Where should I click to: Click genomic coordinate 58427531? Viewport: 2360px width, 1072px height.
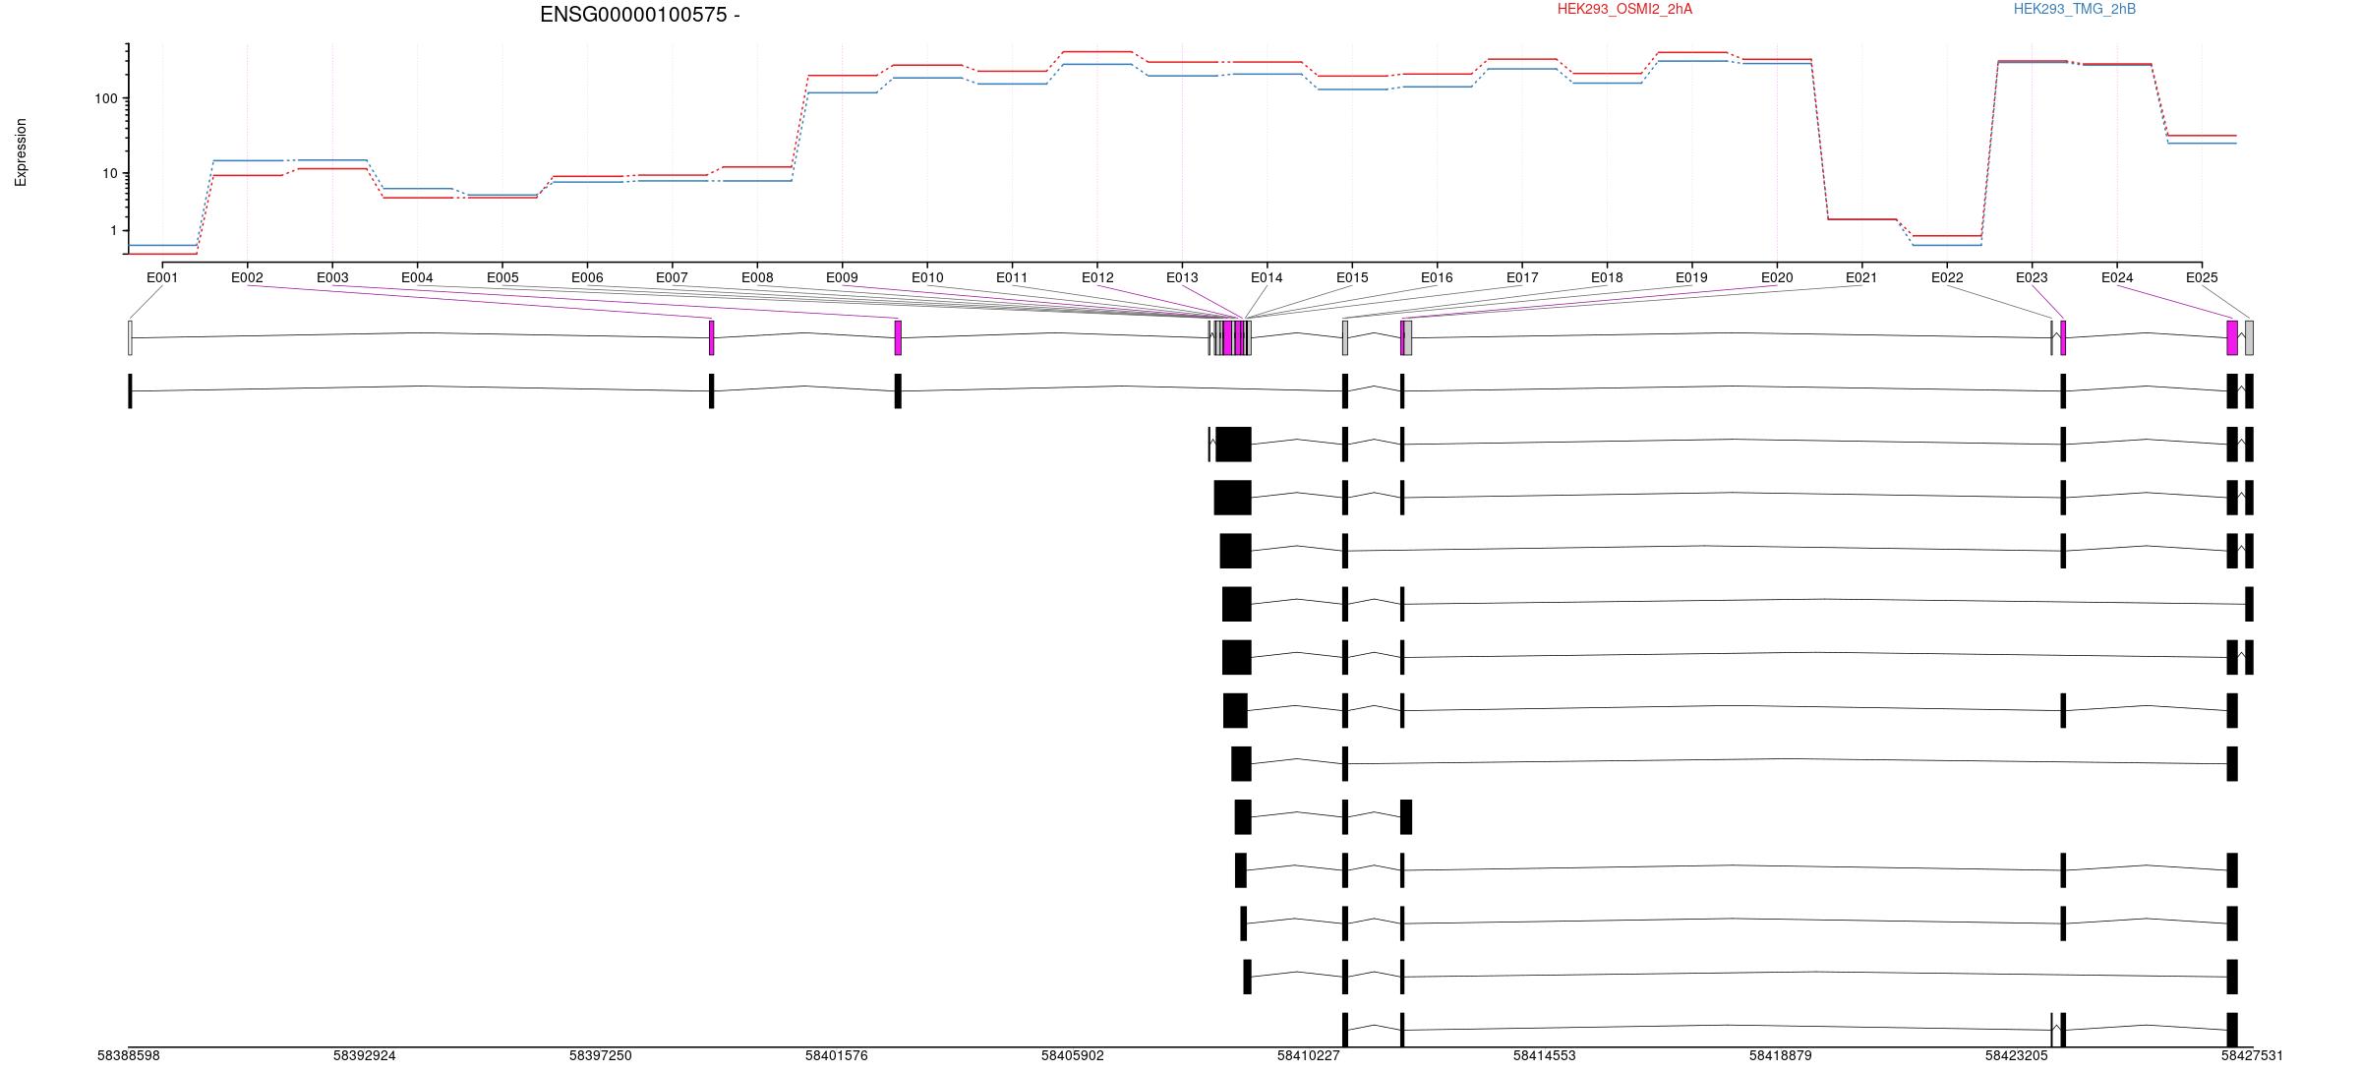pos(2253,1055)
